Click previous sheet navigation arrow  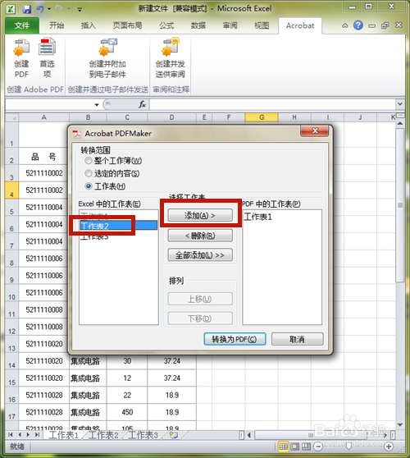tap(20, 435)
